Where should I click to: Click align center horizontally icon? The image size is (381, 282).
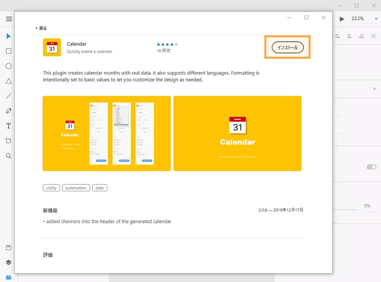pos(349,37)
